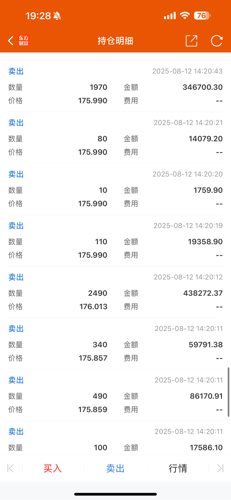Image resolution: width=231 pixels, height=500 pixels.
Task: Tap the 东方财富 logo
Action: tap(24, 41)
